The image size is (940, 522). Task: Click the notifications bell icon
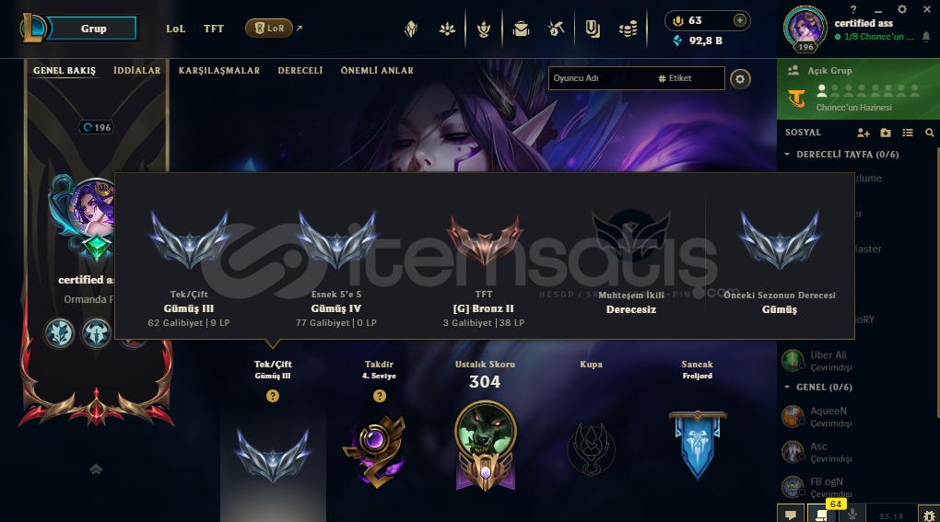pyautogui.click(x=926, y=37)
